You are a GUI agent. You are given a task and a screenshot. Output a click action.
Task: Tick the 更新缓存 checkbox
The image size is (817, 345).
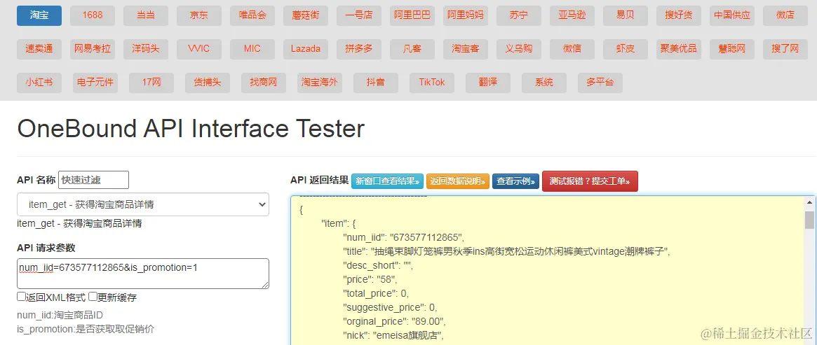click(93, 297)
